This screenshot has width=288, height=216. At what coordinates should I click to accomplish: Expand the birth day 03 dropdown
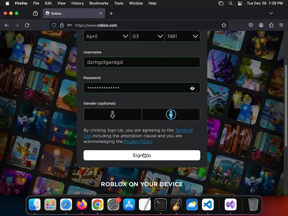147,36
